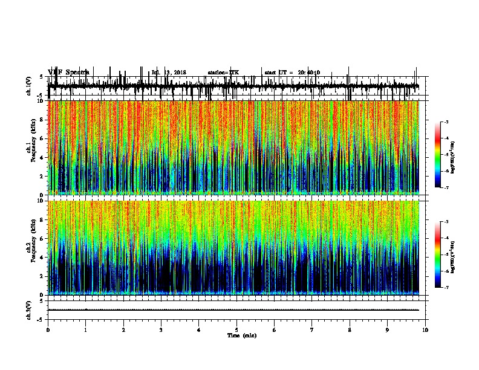Click the 4 kHz tick label on ch.1 axis
Screen dimensions: 479x370
42,158
